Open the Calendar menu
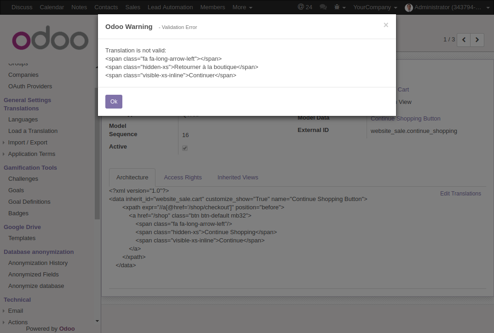Screen dimensions: 494x333 (52, 7)
